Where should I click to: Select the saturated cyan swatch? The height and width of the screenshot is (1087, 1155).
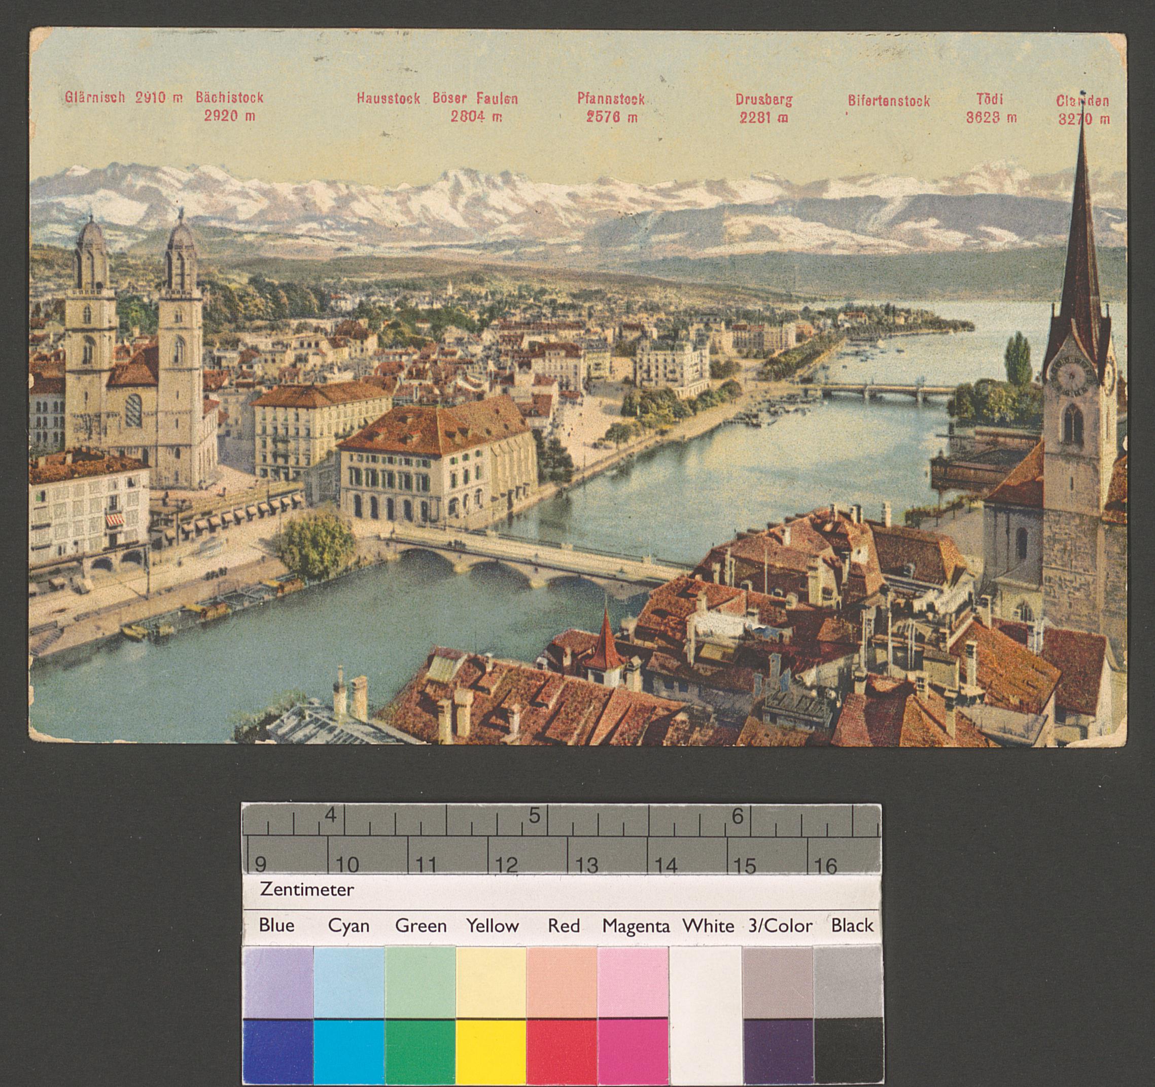(349, 1051)
